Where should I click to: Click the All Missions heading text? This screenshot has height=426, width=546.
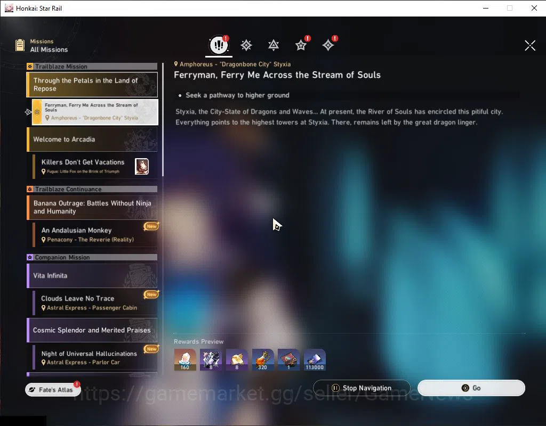(x=49, y=50)
